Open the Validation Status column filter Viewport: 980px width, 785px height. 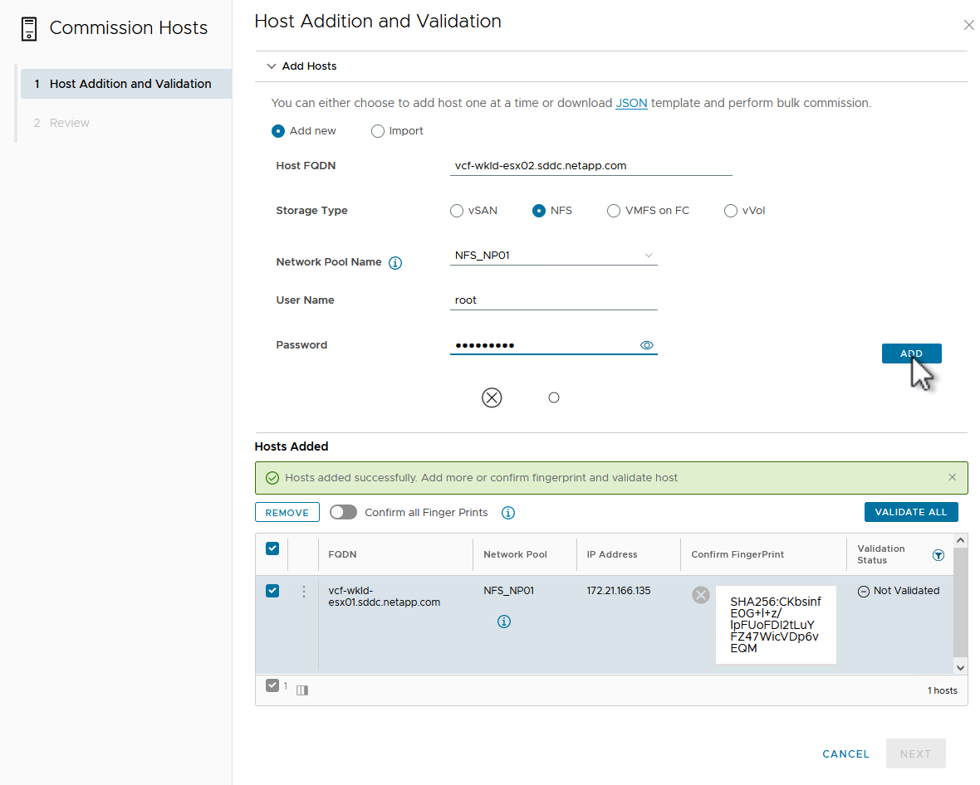pos(938,555)
